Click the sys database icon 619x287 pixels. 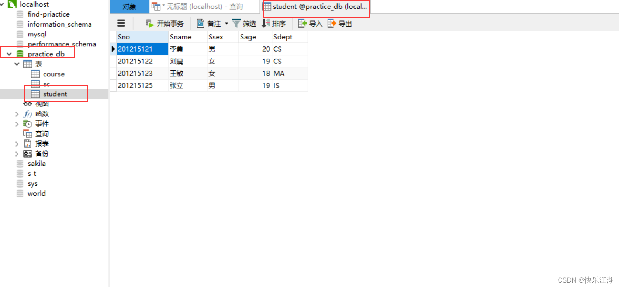coord(20,183)
